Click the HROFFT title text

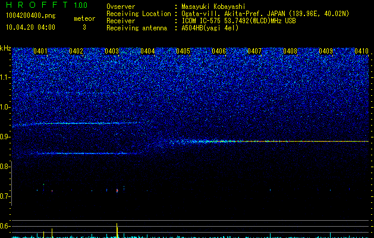pos(37,5)
